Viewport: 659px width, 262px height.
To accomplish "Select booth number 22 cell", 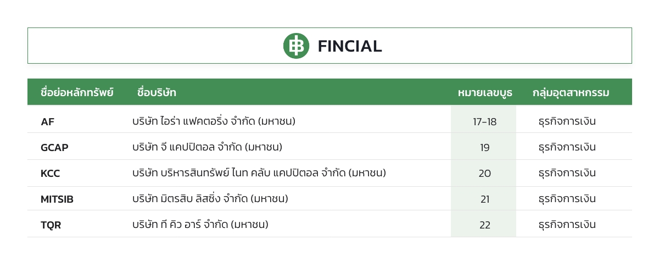I will coord(484,224).
